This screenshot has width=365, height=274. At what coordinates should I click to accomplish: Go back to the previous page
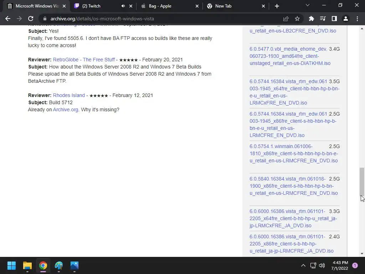click(x=8, y=19)
